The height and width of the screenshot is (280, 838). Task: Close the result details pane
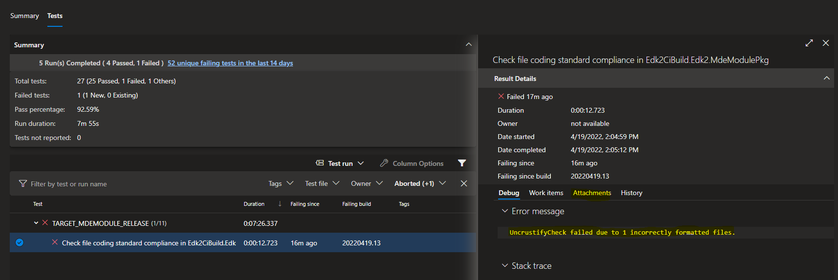click(826, 43)
